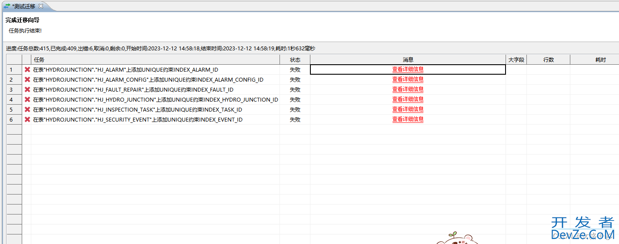
Task: Select row number 2 header
Action: pos(14,79)
